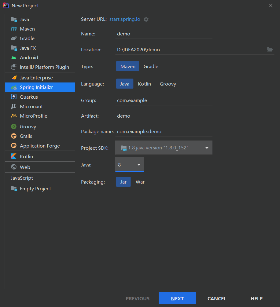This screenshot has width=280, height=307.
Task: Click the Previous button
Action: [138, 298]
